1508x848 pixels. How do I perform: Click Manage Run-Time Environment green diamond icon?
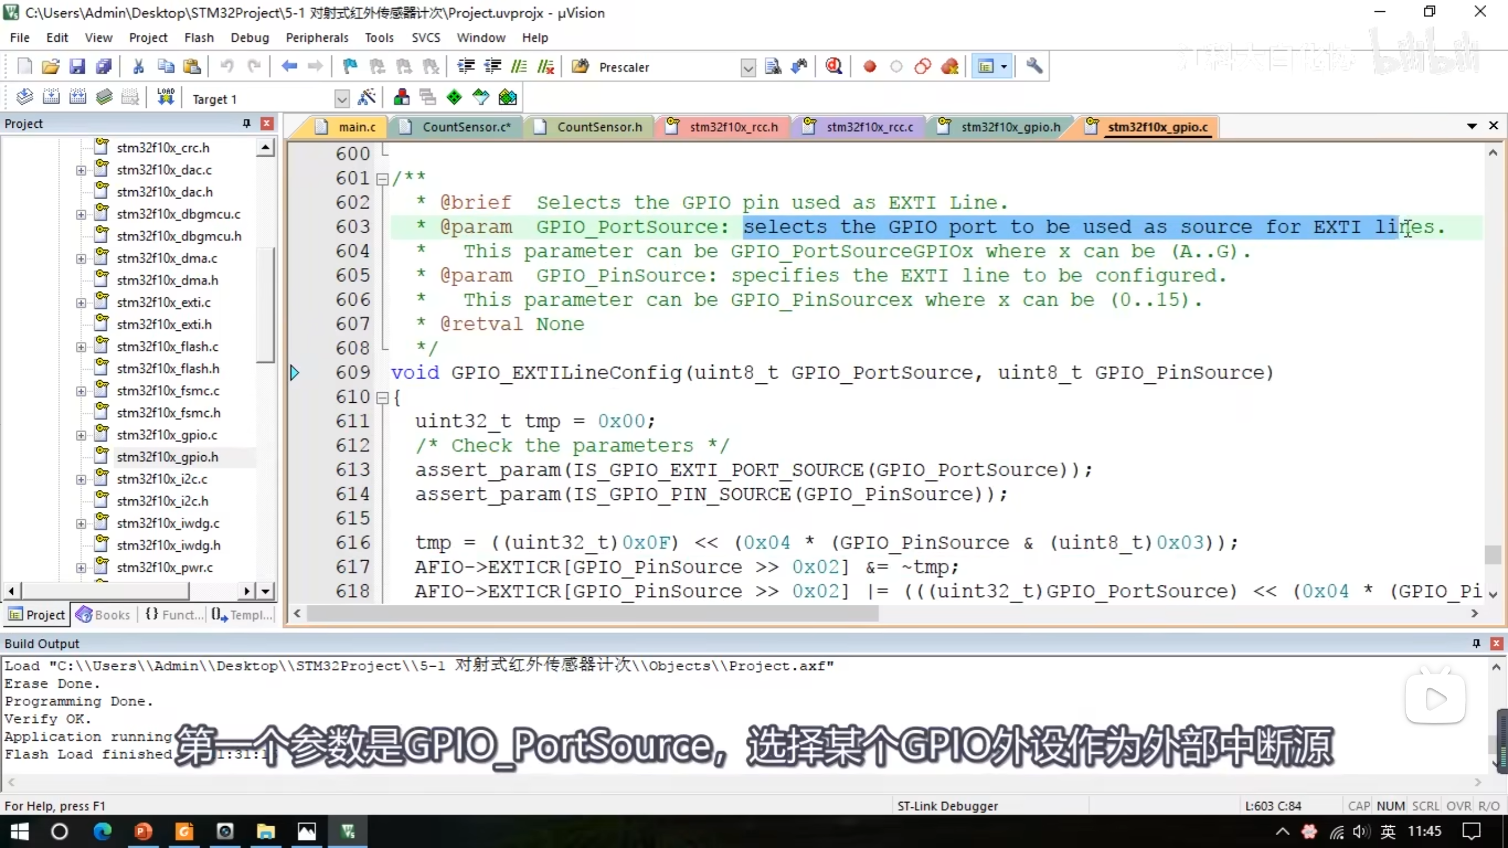click(x=454, y=97)
